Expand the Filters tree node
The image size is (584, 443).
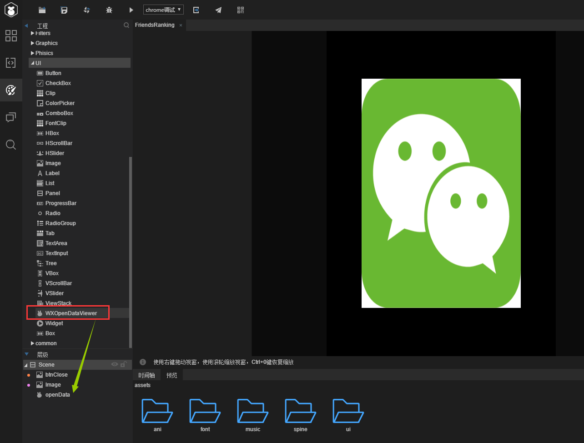click(x=32, y=33)
